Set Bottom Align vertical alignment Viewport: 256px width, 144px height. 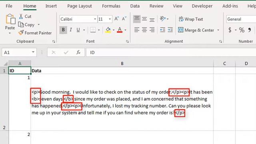point(152,19)
